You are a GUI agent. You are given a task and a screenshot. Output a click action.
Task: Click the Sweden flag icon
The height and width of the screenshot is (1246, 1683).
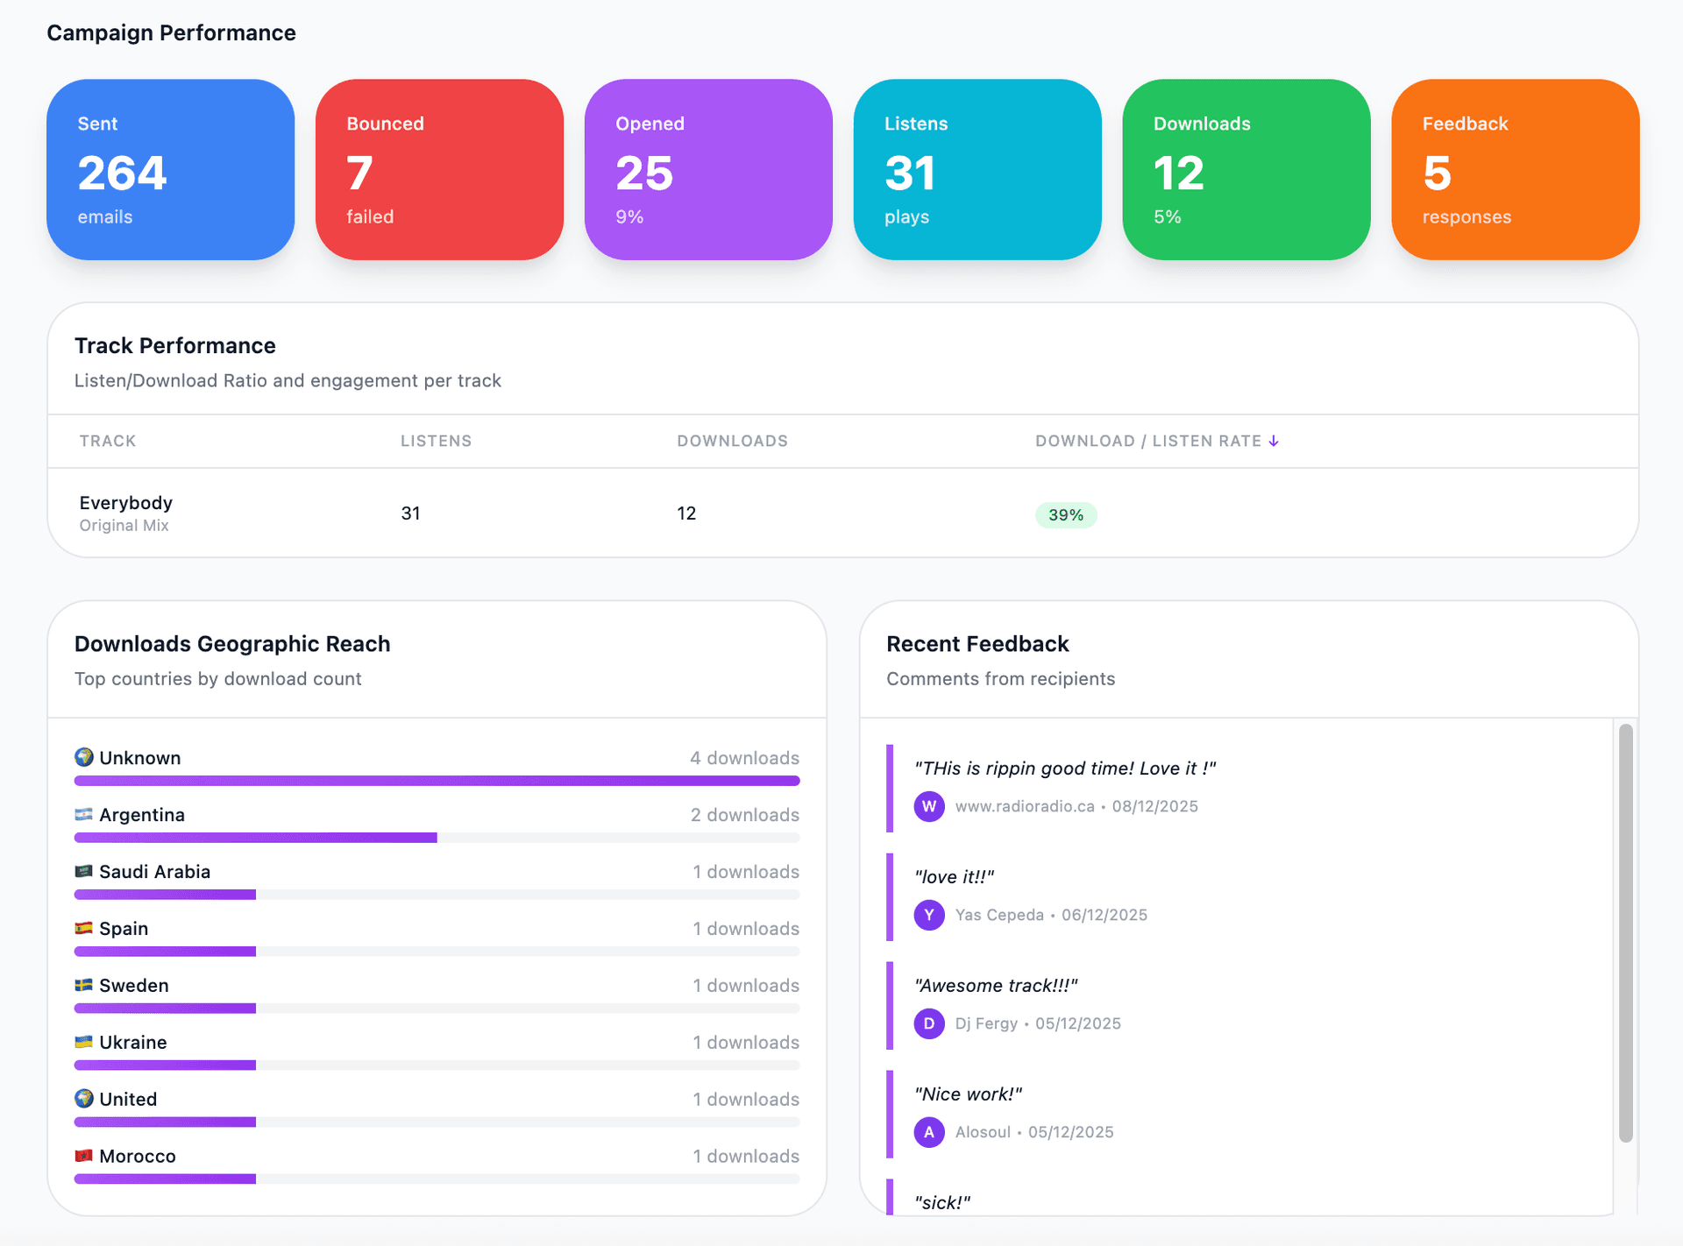pyautogui.click(x=83, y=986)
